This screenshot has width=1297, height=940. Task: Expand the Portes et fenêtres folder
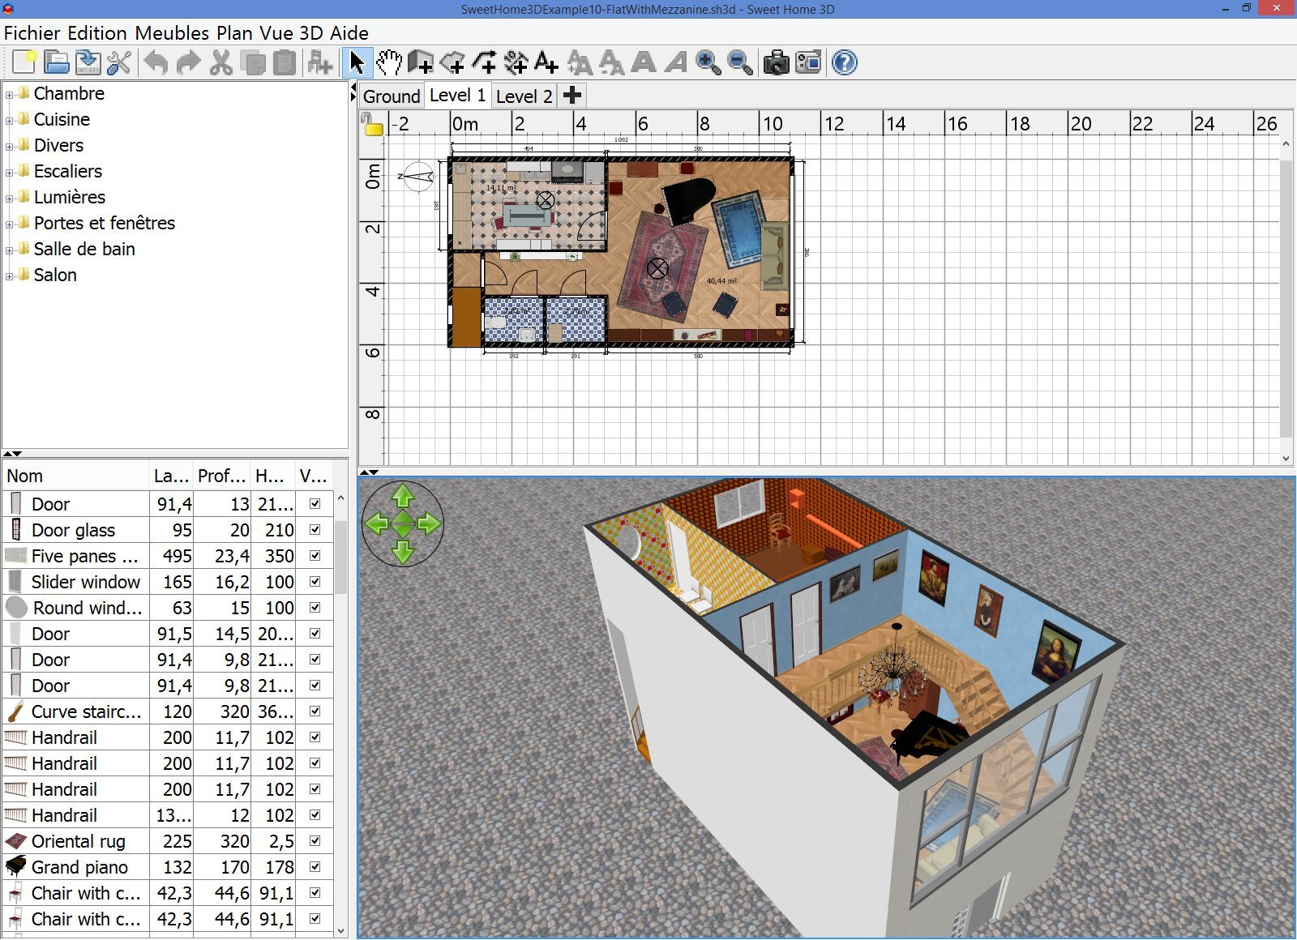(10, 224)
